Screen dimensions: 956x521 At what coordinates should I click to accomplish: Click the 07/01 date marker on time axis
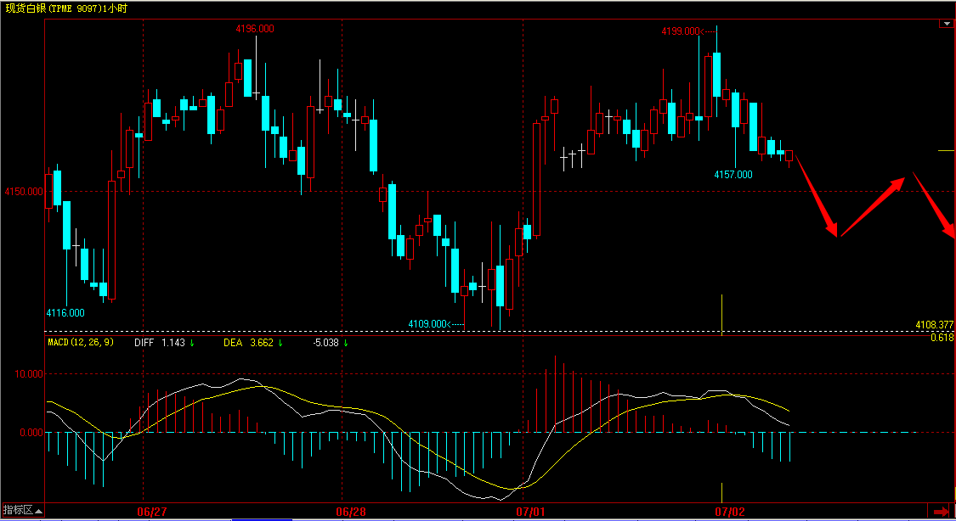[529, 512]
